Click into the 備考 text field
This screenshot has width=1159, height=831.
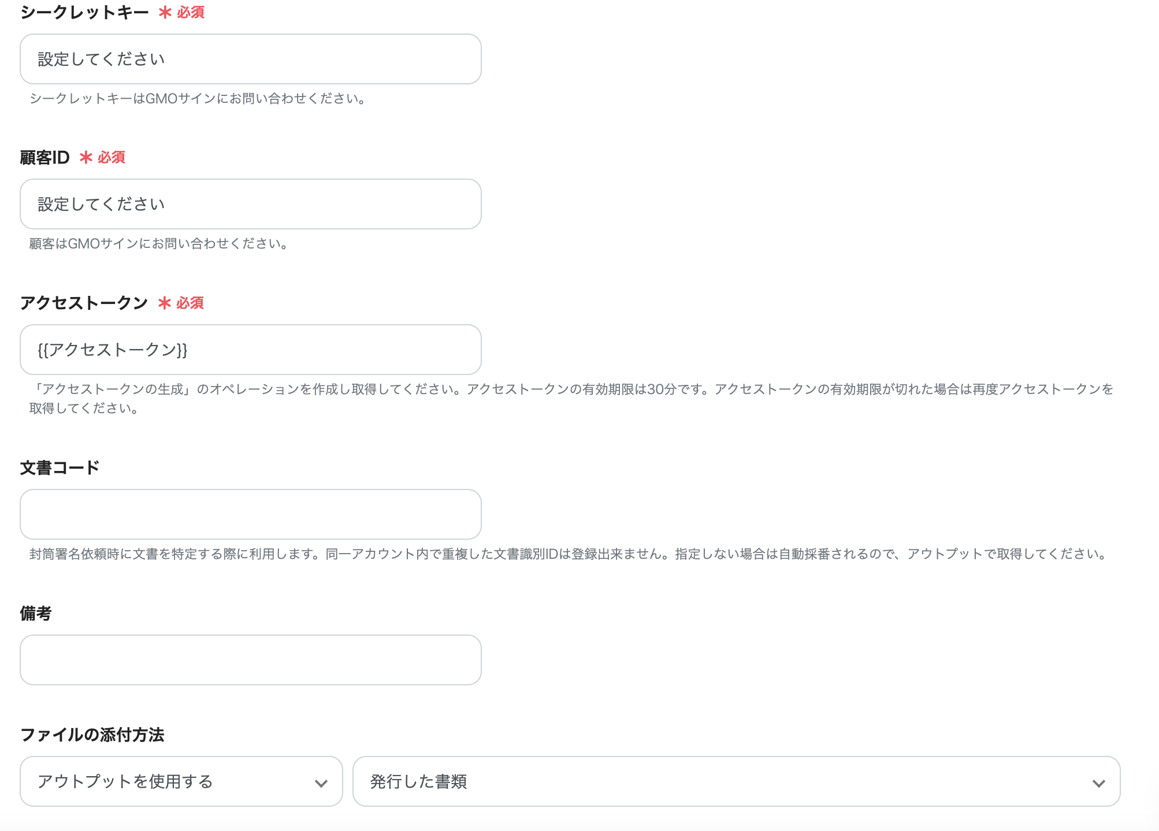pos(250,660)
